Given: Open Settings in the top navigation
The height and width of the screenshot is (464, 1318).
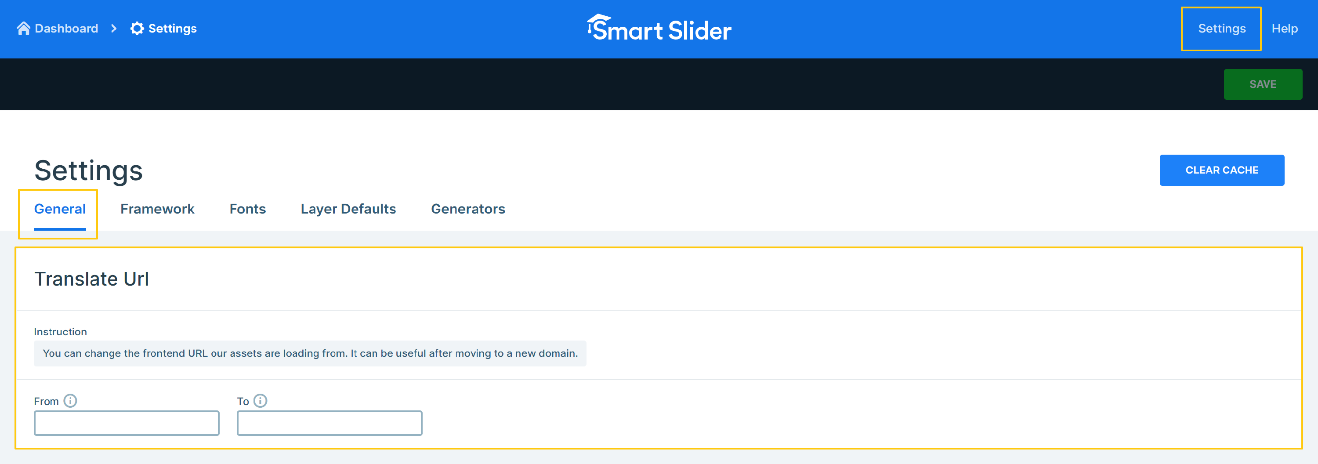Looking at the screenshot, I should tap(1221, 29).
